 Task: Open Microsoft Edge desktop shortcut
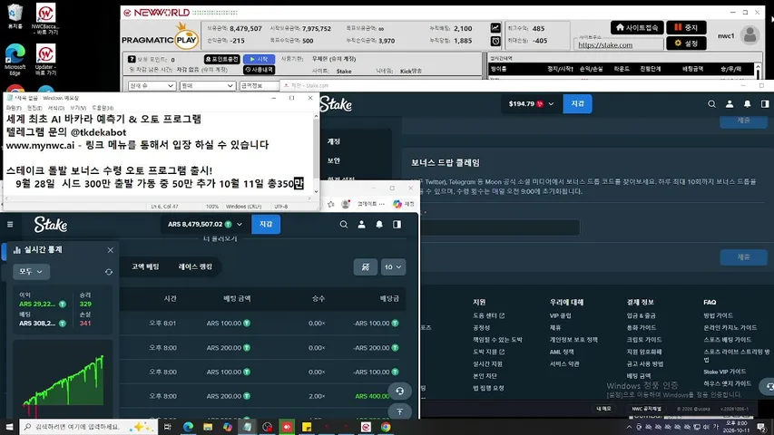pos(15,59)
